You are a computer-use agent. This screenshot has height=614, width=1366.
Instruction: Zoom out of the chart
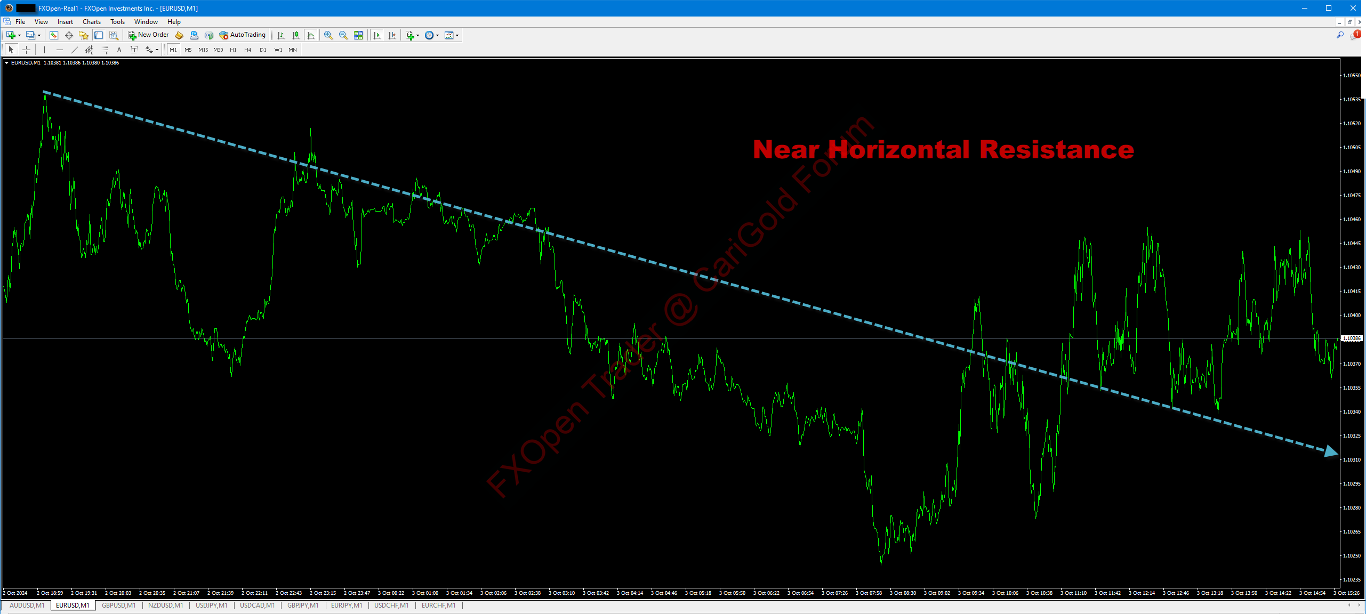point(343,35)
